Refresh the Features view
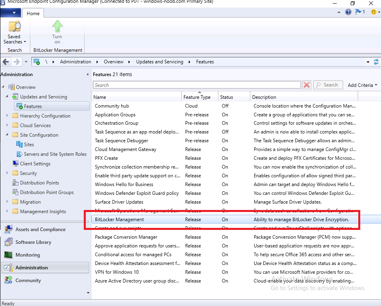 coord(376,62)
